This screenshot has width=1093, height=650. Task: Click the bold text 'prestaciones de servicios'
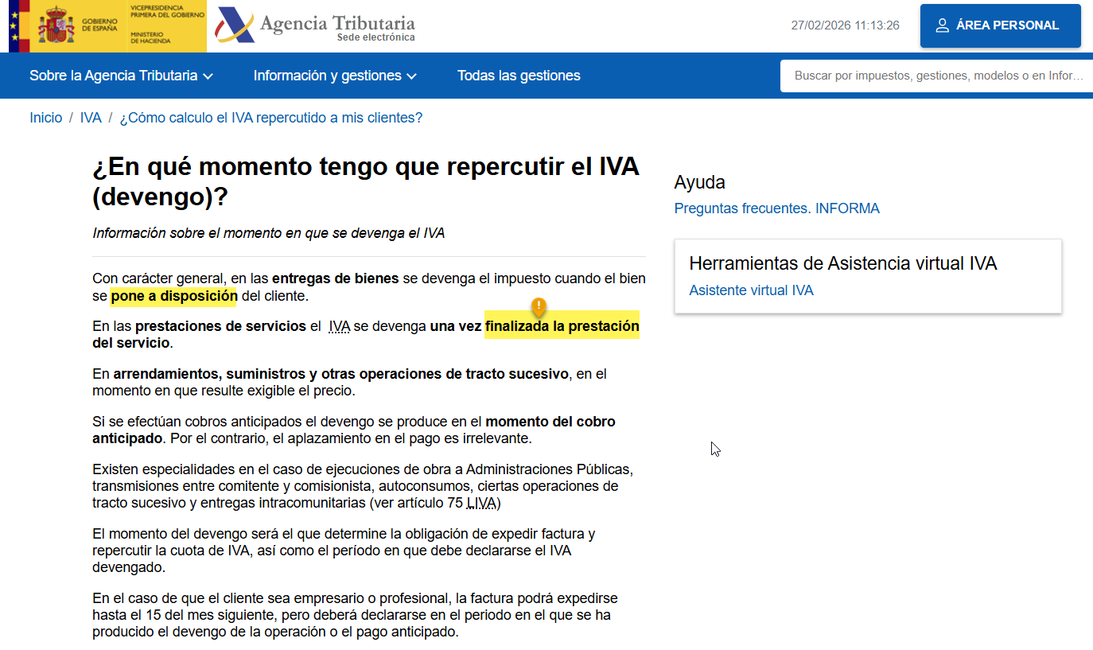pyautogui.click(x=220, y=327)
